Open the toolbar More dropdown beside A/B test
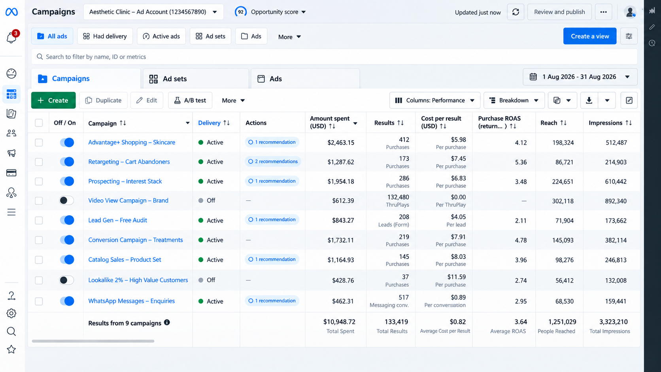 pos(233,100)
